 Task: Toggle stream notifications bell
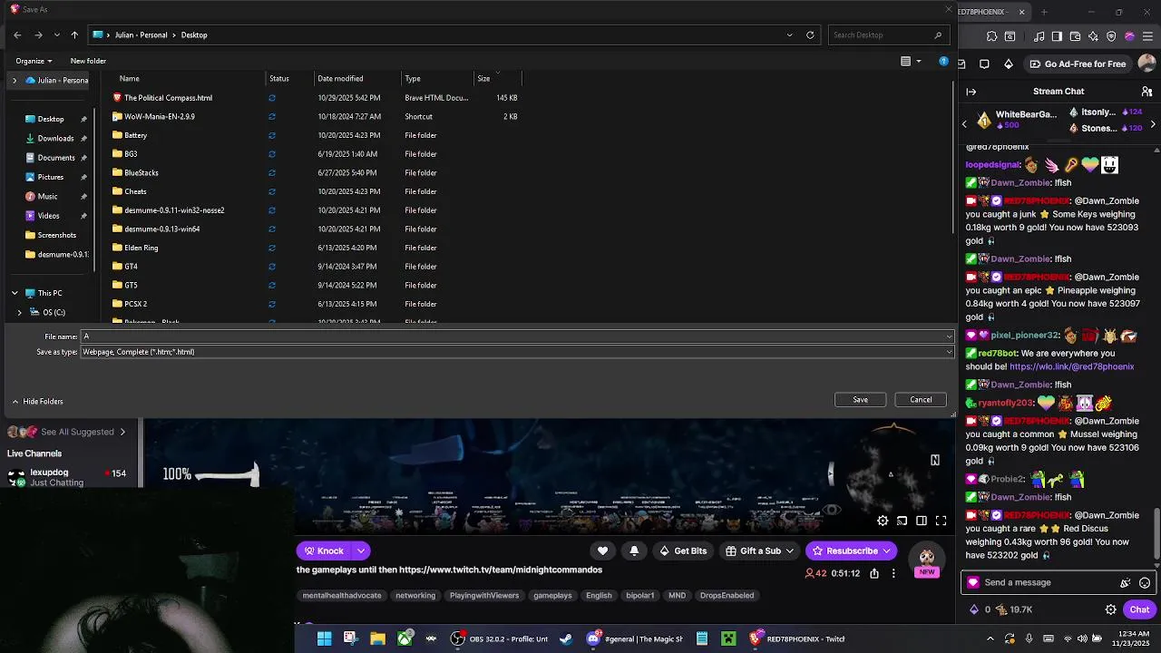[634, 551]
